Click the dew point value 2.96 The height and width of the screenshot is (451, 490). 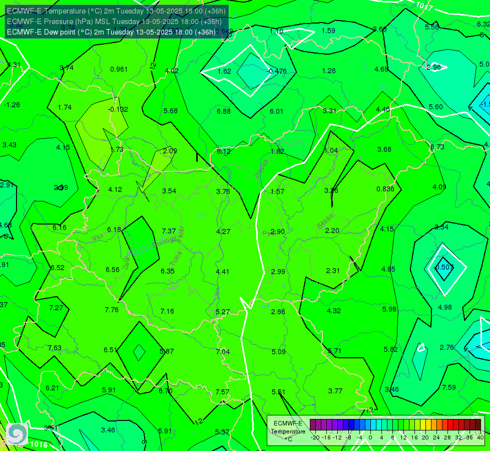(x=434, y=67)
